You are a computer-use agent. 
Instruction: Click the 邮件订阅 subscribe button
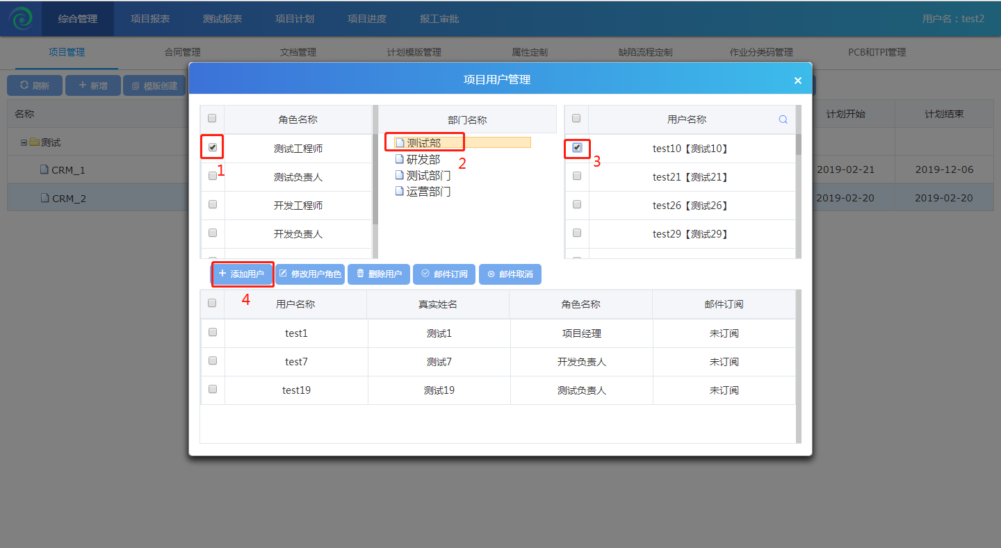(x=444, y=274)
